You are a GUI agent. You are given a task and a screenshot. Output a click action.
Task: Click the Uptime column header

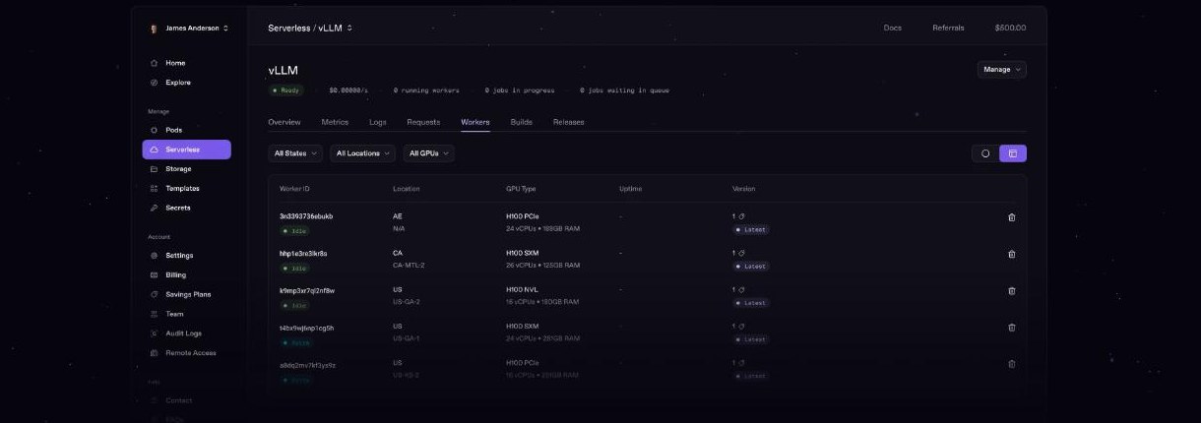point(631,189)
